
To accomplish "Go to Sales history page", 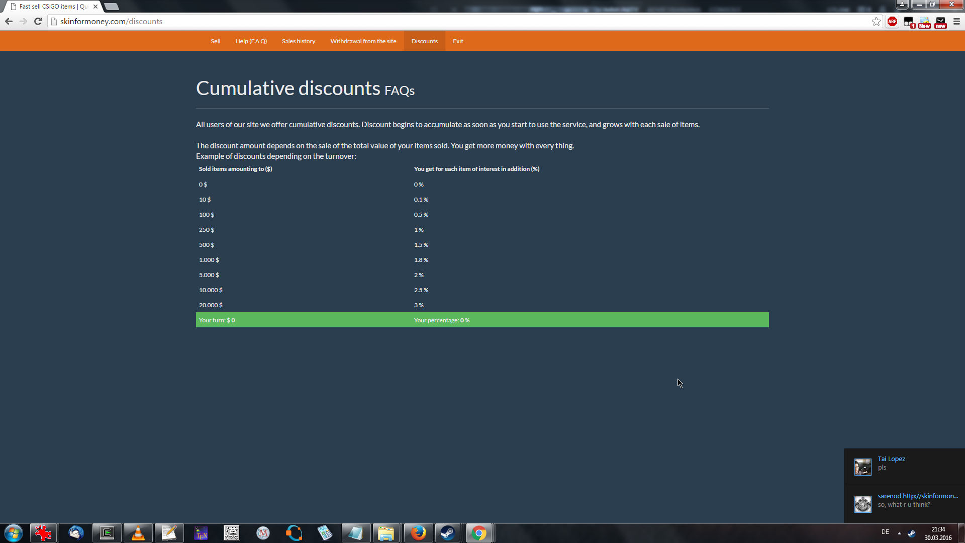I will 299,41.
